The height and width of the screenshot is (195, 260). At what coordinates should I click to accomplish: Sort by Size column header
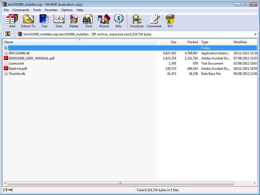point(167,42)
